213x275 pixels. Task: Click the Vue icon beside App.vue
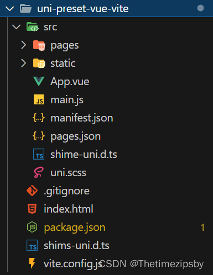click(x=39, y=81)
